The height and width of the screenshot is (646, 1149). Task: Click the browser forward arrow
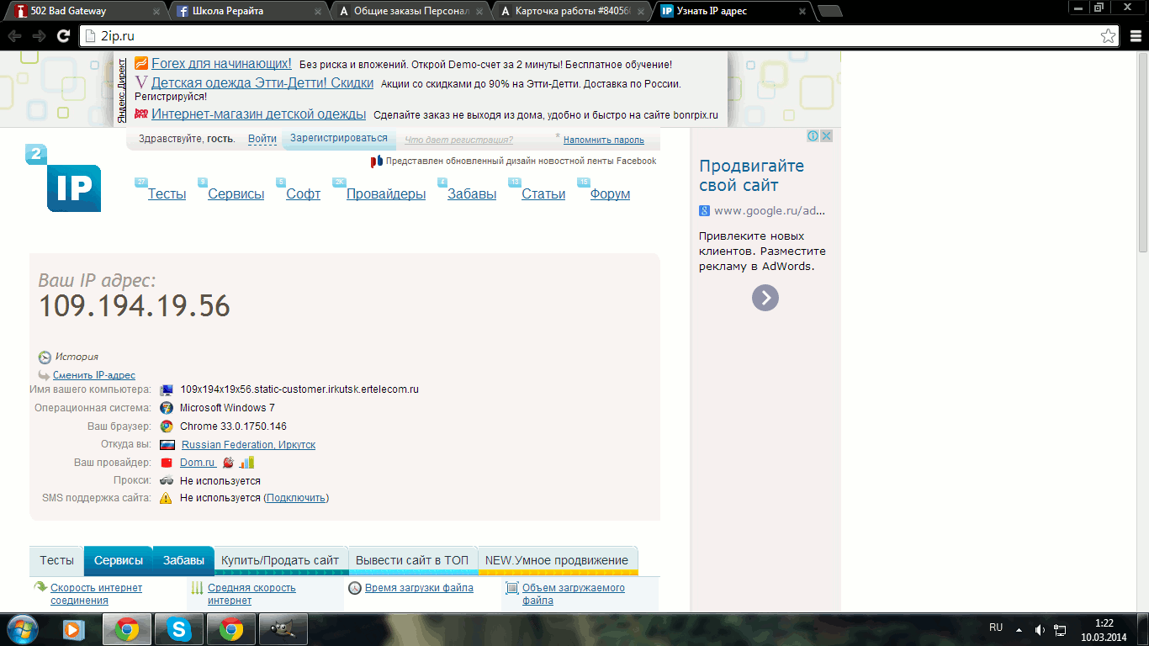click(x=39, y=36)
